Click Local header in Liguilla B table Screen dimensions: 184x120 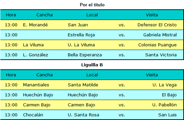pyautogui.click(x=92, y=75)
